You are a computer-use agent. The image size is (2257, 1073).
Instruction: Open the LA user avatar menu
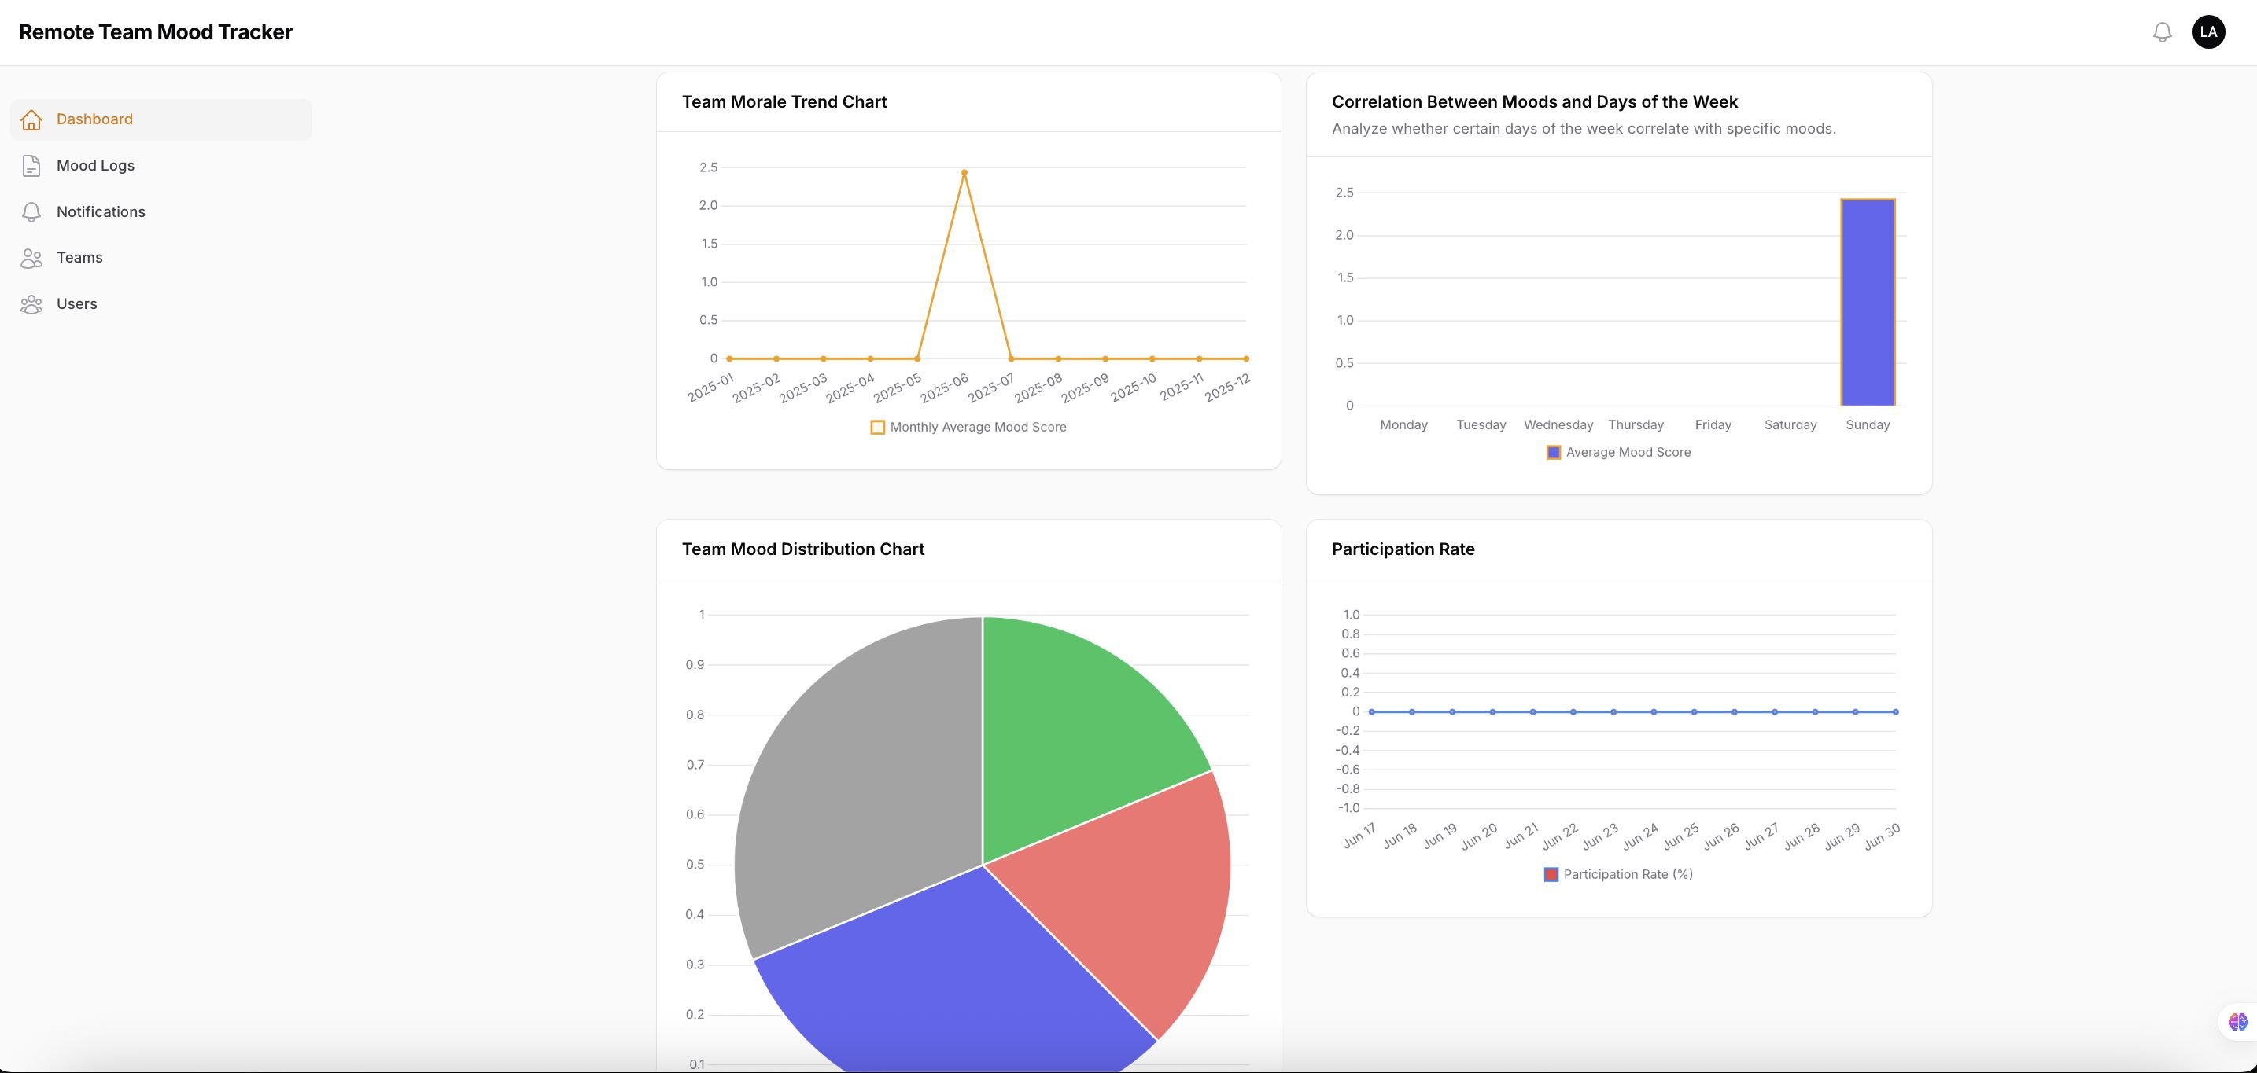point(2208,32)
